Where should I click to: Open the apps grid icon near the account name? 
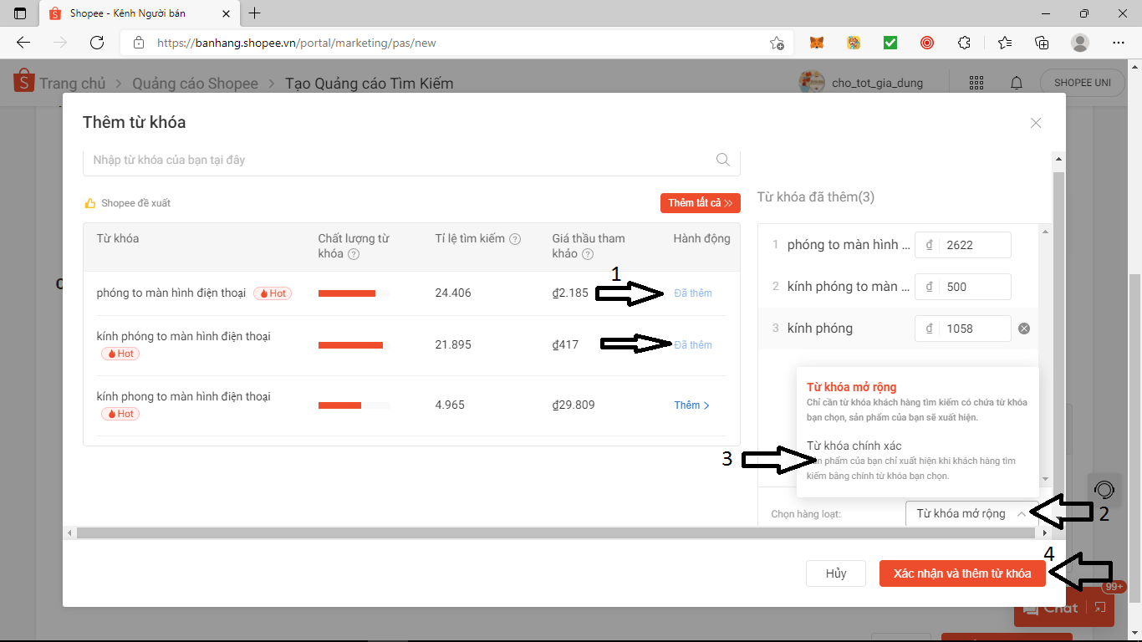coord(976,82)
